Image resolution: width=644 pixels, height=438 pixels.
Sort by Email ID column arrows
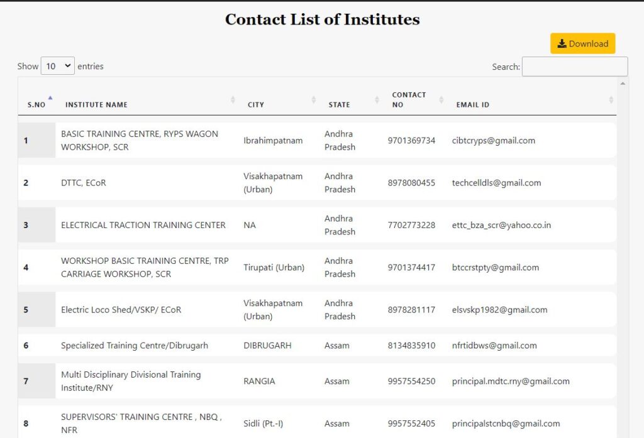pyautogui.click(x=611, y=100)
